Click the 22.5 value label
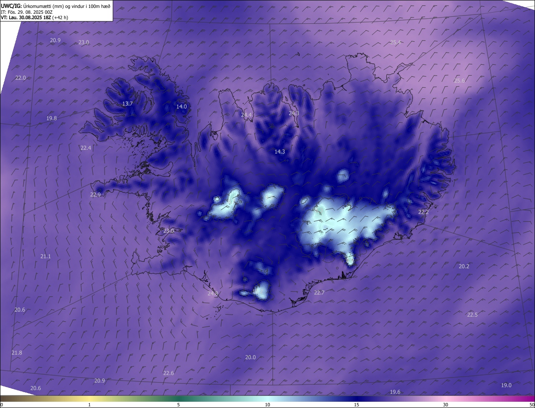Screen dimensions: 535x408 point(472,315)
